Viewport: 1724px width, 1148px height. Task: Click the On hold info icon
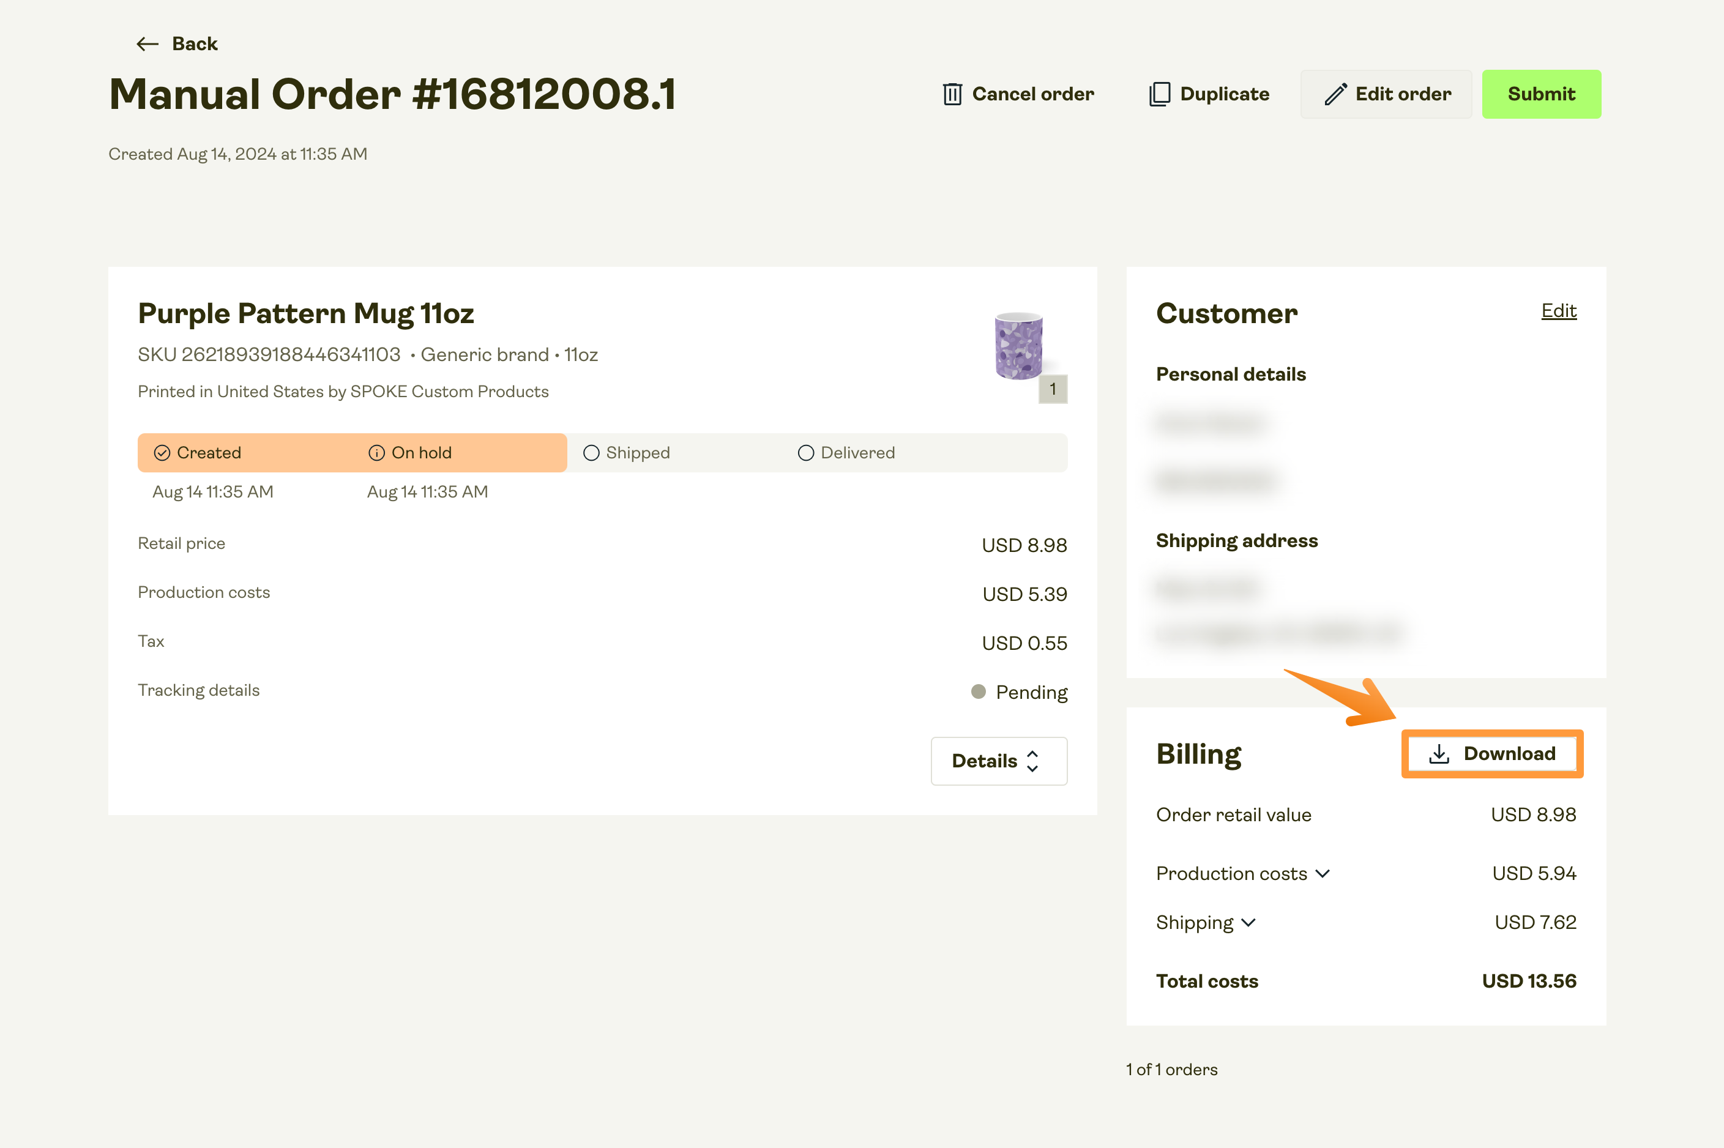tap(376, 453)
